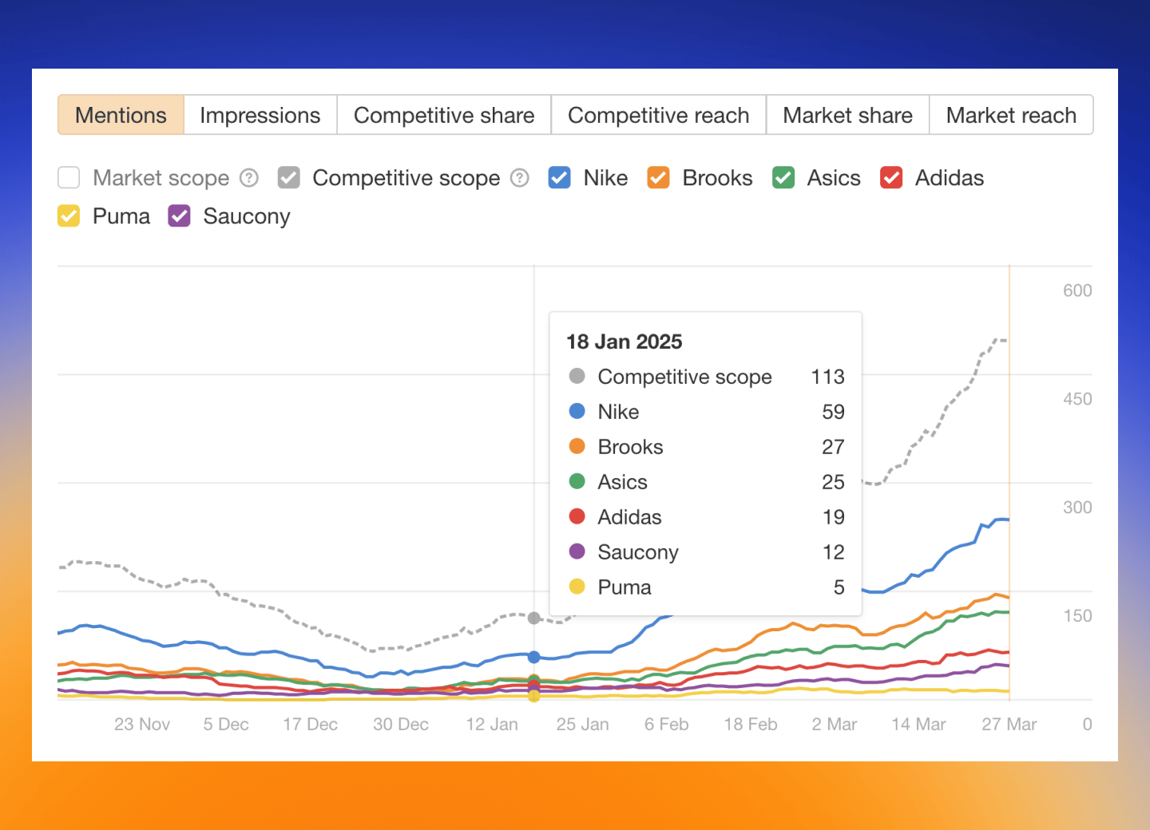
Task: Click the gray Competitive scope dot in tooltip
Action: [x=577, y=377]
